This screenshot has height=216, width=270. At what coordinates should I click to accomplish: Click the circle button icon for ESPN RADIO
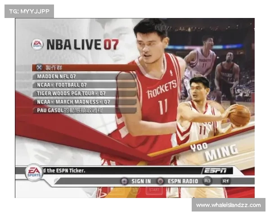pyautogui.click(x=160, y=181)
